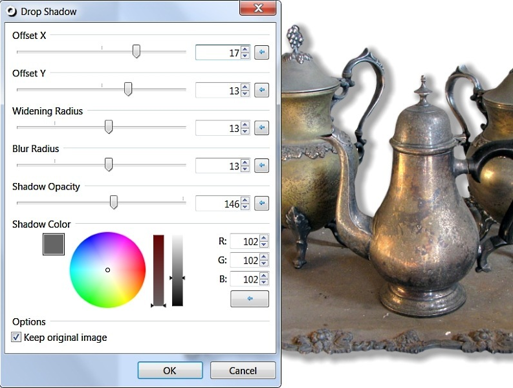This screenshot has height=388, width=513.
Task: Click the saturation gradient bar
Action: coord(158,270)
